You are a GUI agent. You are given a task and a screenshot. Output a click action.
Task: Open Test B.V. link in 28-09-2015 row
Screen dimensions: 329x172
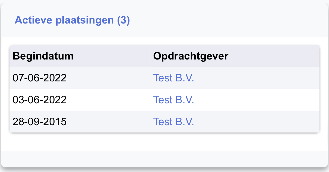point(174,122)
